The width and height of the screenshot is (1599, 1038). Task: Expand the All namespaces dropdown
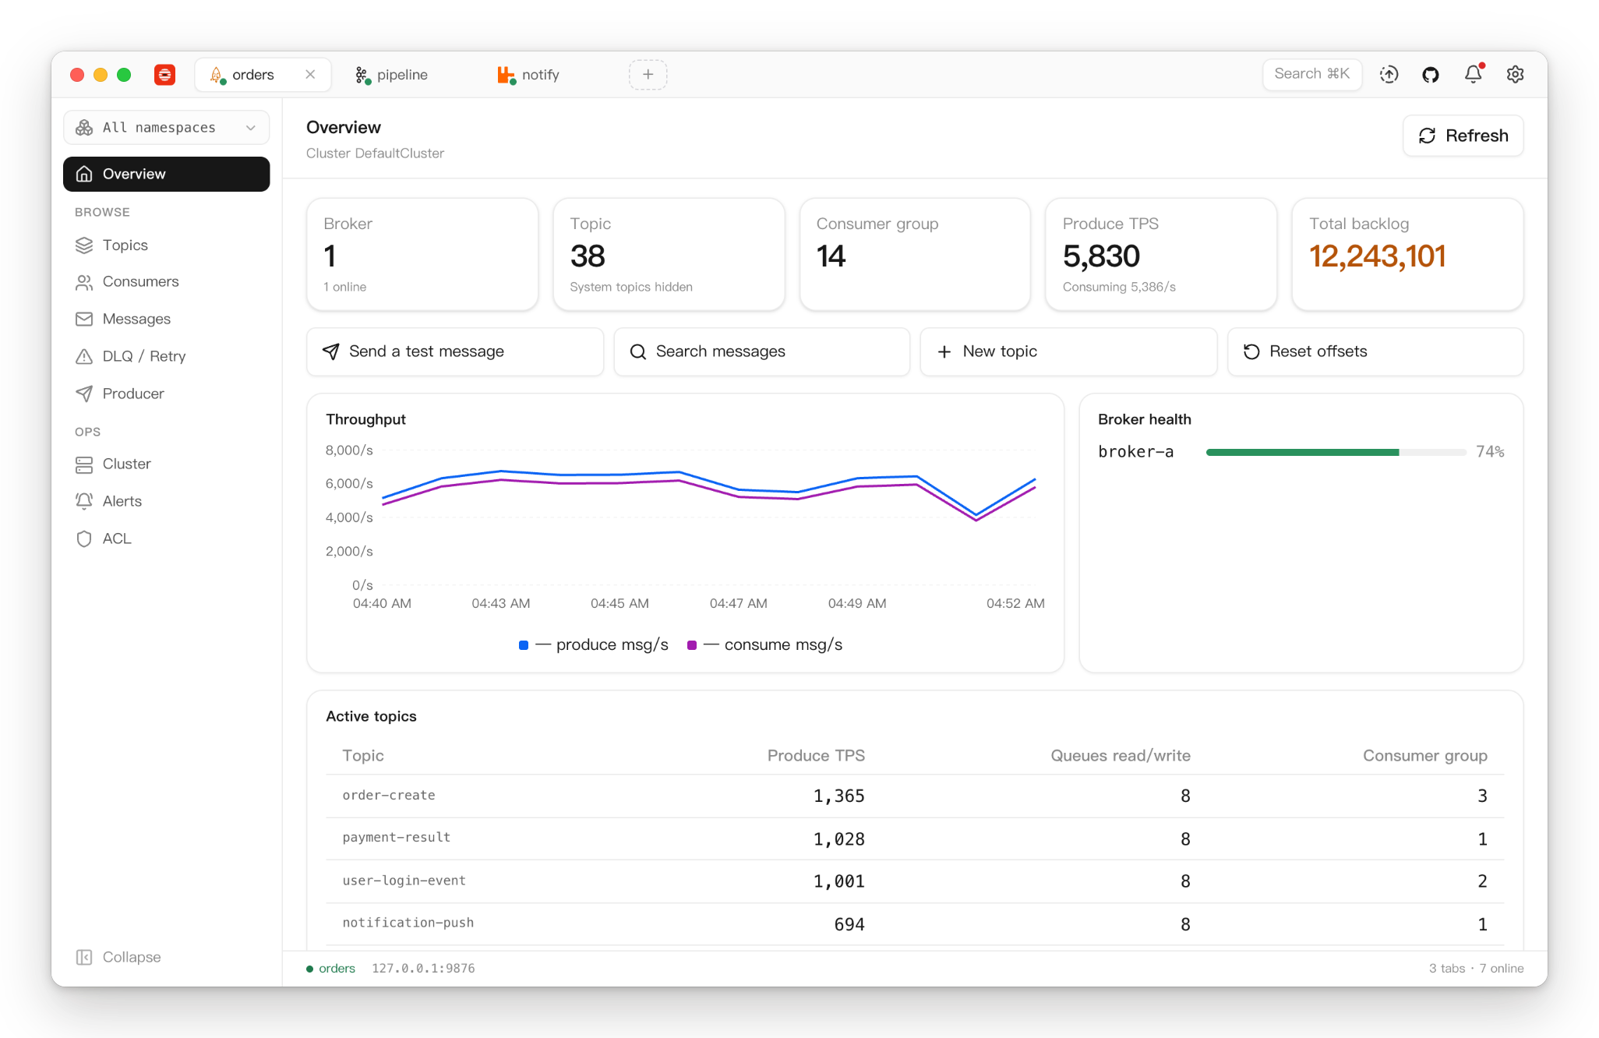coord(166,128)
